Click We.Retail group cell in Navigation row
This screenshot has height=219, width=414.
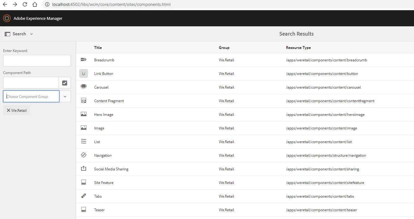click(x=227, y=155)
